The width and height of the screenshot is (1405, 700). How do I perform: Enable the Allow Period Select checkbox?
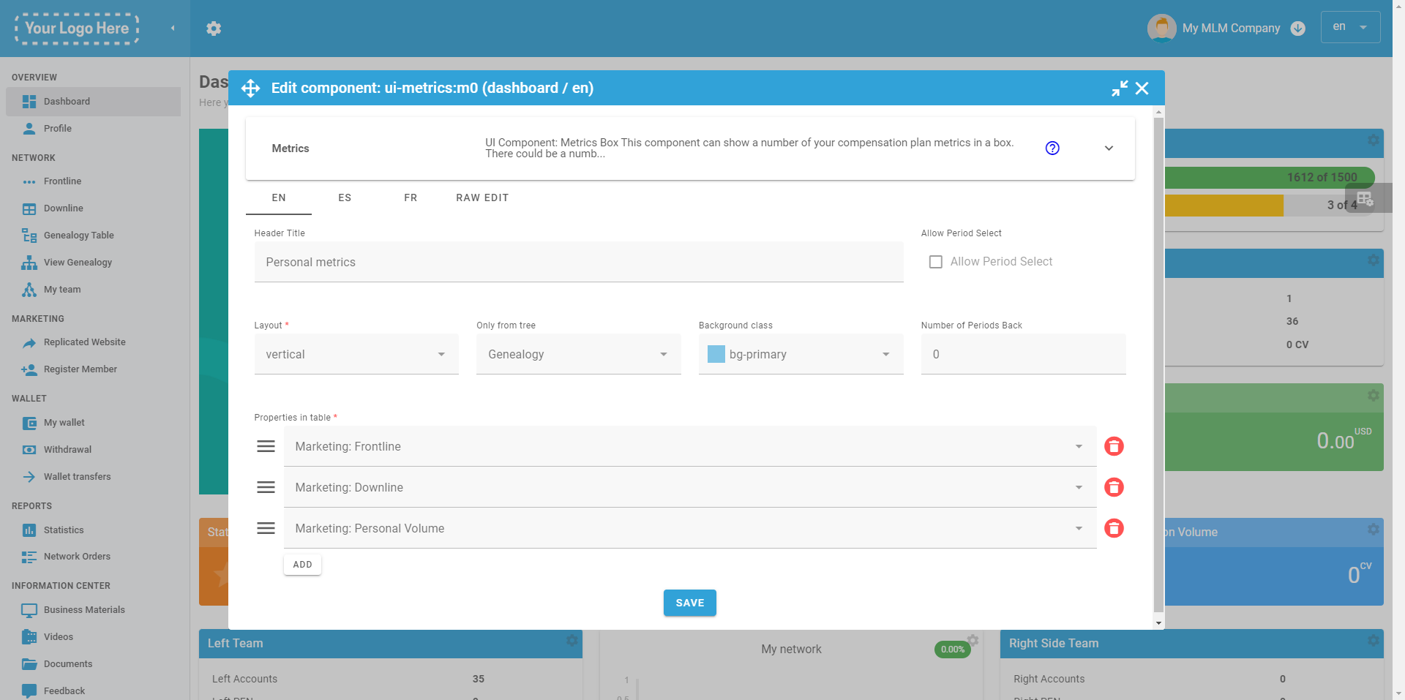[935, 262]
